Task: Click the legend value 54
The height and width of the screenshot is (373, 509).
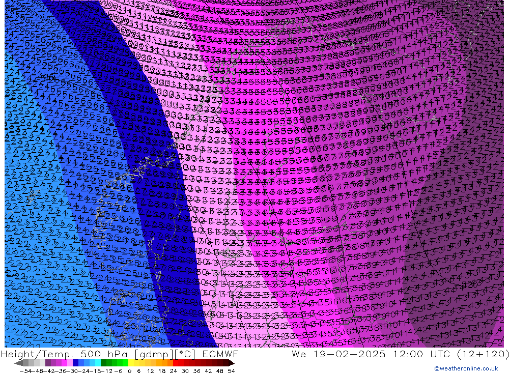Action: coord(231,371)
